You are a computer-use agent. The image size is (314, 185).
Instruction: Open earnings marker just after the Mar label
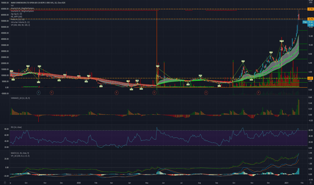116,92
